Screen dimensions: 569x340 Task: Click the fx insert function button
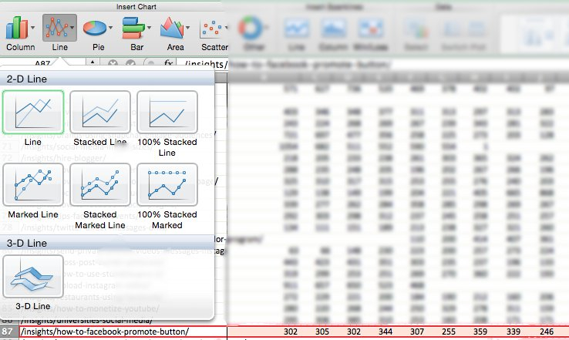[170, 64]
